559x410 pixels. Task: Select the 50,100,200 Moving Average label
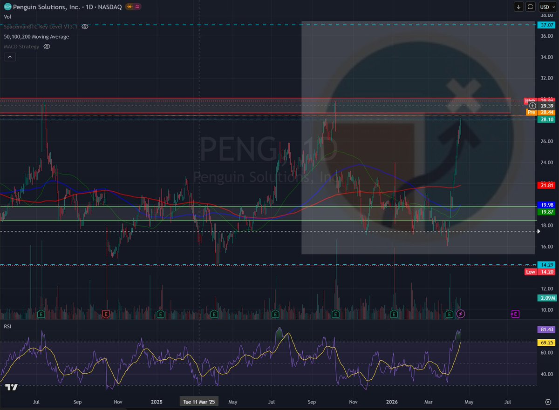tap(36, 37)
